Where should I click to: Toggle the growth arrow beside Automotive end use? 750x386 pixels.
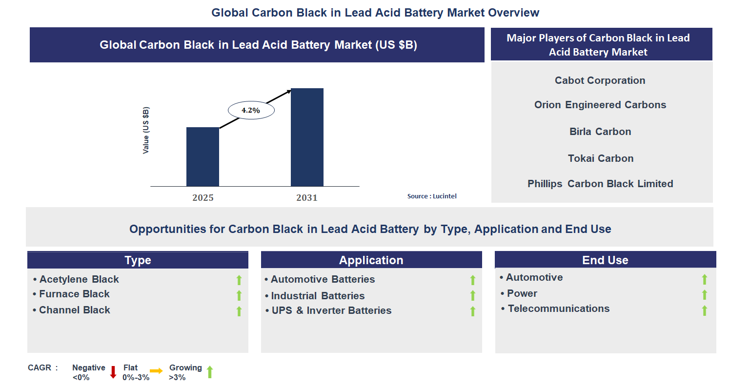pyautogui.click(x=704, y=278)
